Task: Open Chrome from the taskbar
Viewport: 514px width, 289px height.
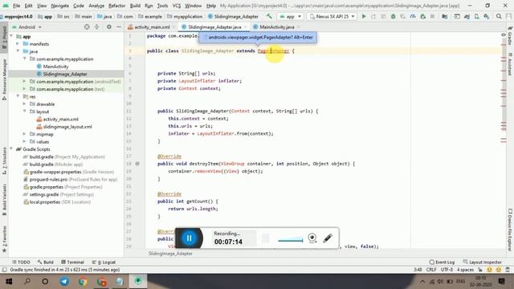Action: coord(83,281)
